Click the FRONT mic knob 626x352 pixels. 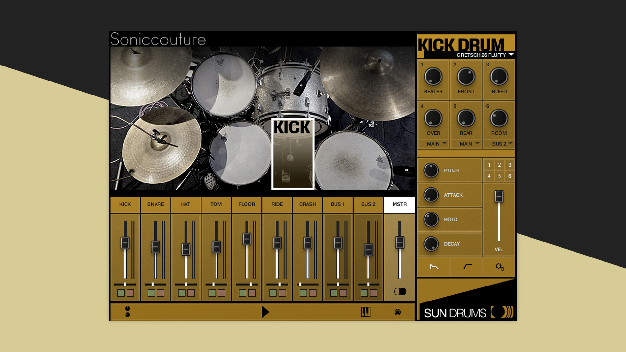coord(466,77)
